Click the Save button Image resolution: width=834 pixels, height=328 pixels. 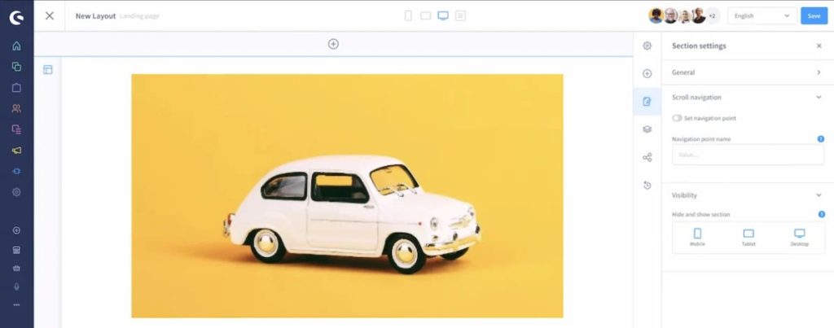pyautogui.click(x=814, y=15)
